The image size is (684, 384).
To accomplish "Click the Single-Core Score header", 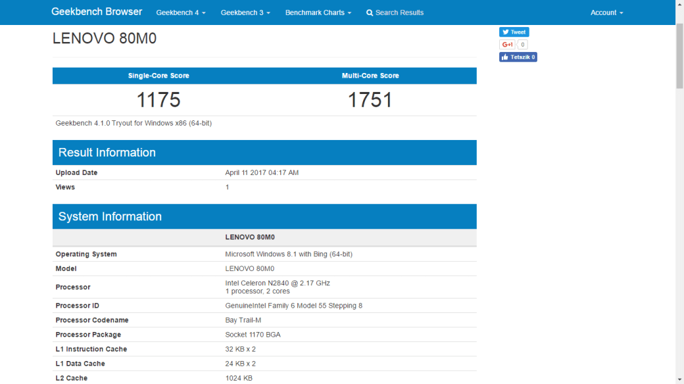I will coord(158,76).
